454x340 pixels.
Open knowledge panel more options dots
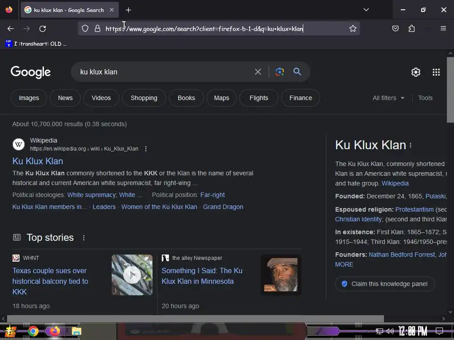pyautogui.click(x=411, y=145)
